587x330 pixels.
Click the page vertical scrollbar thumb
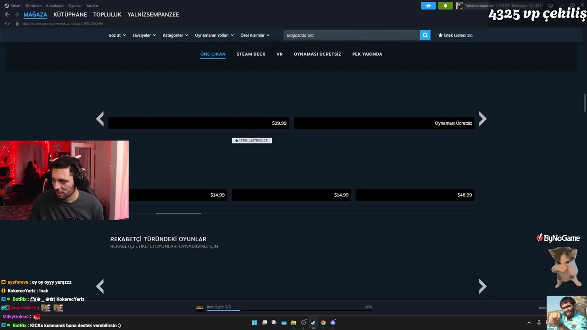[585, 102]
